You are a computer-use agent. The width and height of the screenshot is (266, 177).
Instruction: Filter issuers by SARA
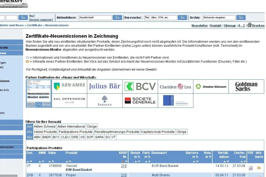click(x=99, y=137)
